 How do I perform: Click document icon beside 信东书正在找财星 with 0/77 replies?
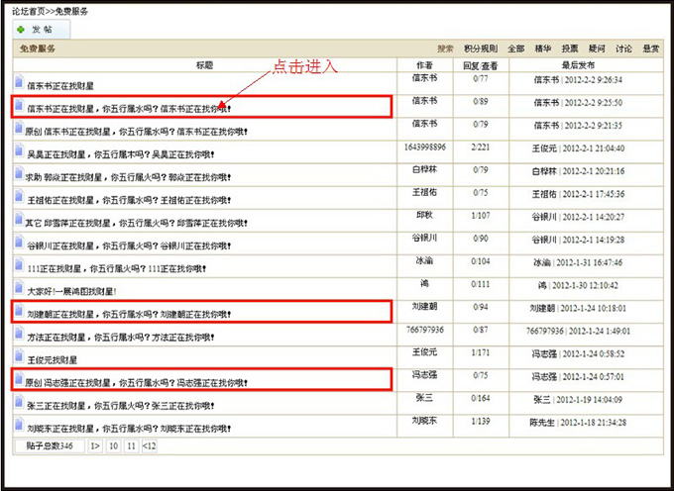[x=19, y=81]
